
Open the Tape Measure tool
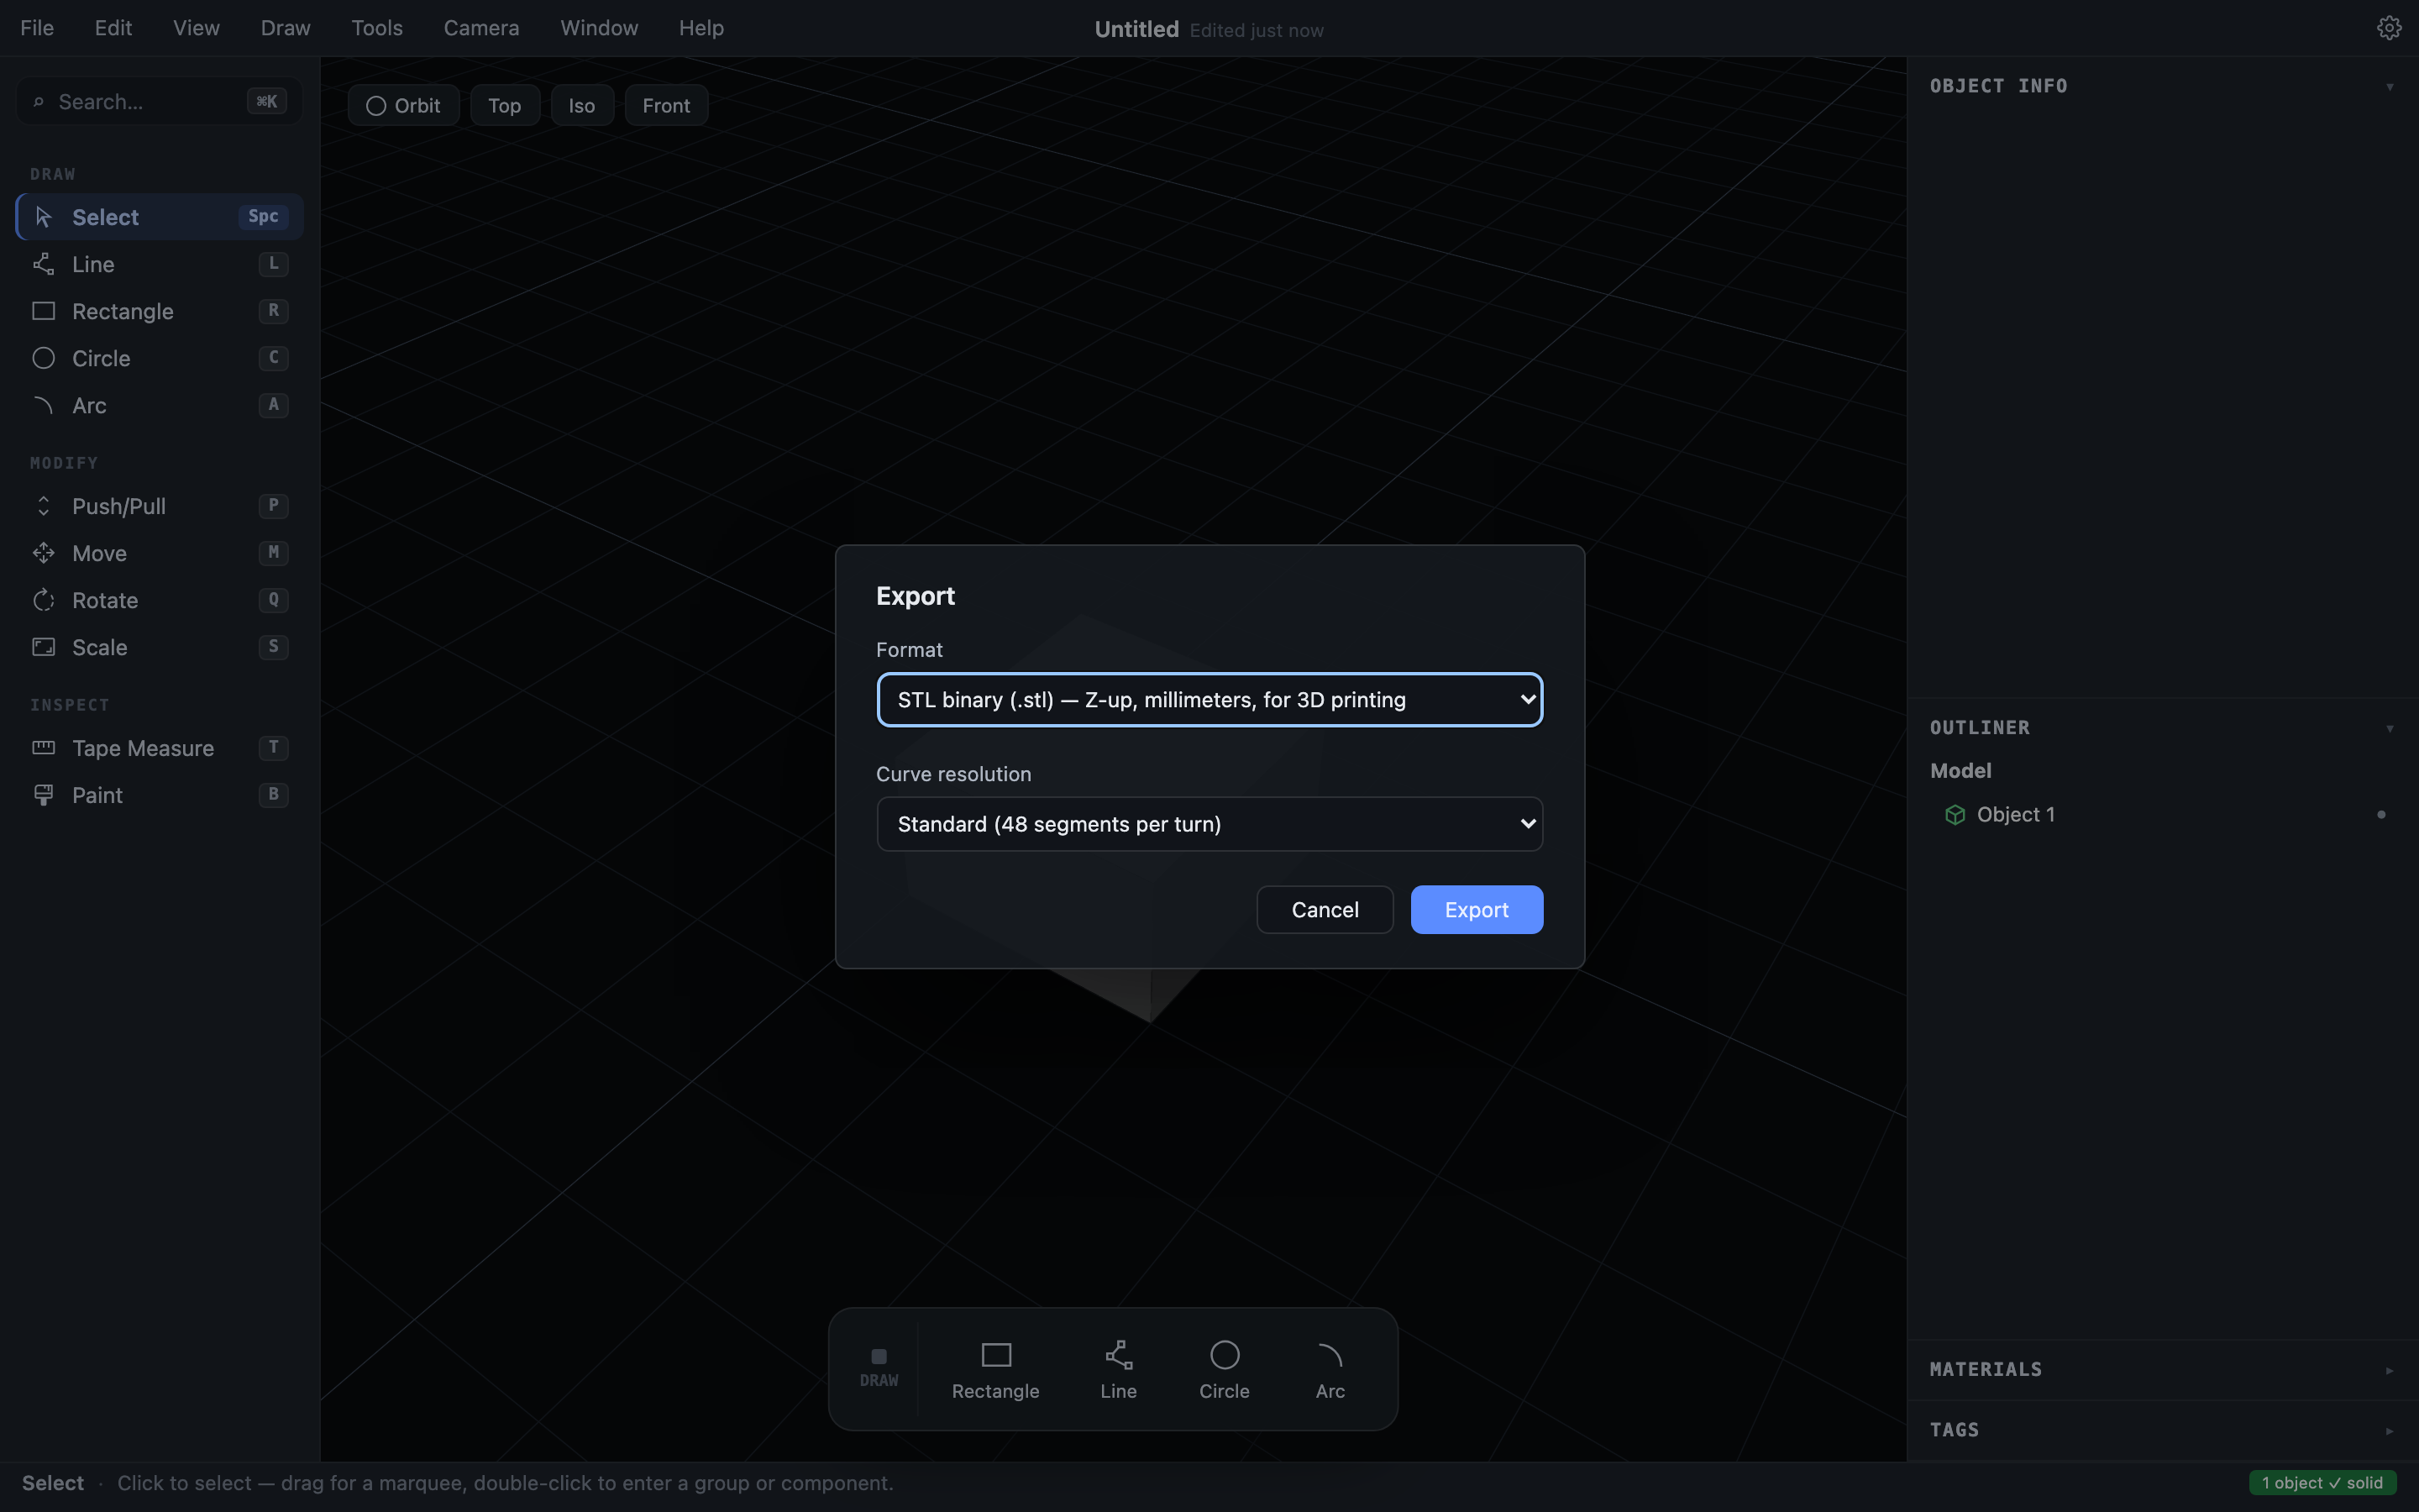click(160, 748)
